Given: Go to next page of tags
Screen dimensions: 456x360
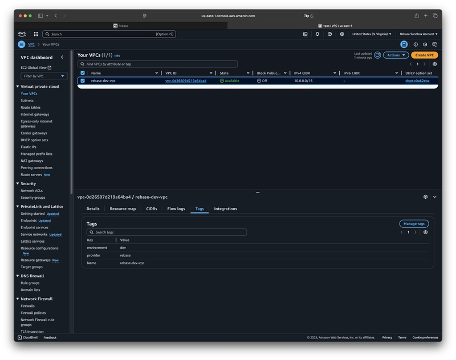Looking at the screenshot, I should tap(416, 232).
